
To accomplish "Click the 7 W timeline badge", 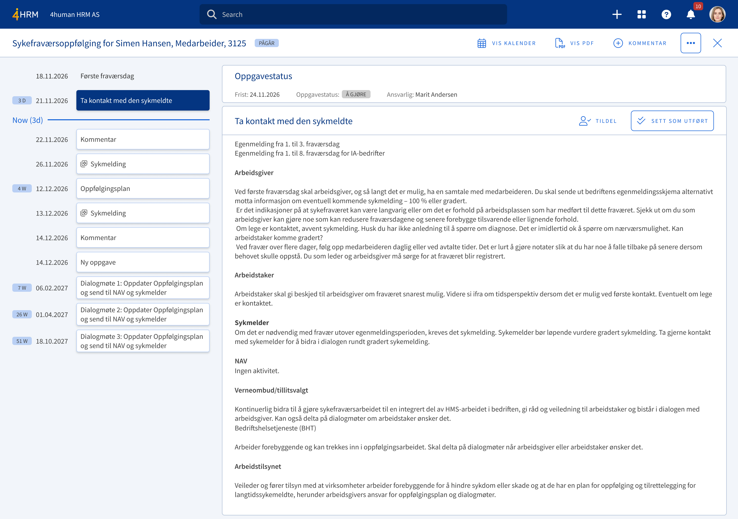I will pos(22,288).
